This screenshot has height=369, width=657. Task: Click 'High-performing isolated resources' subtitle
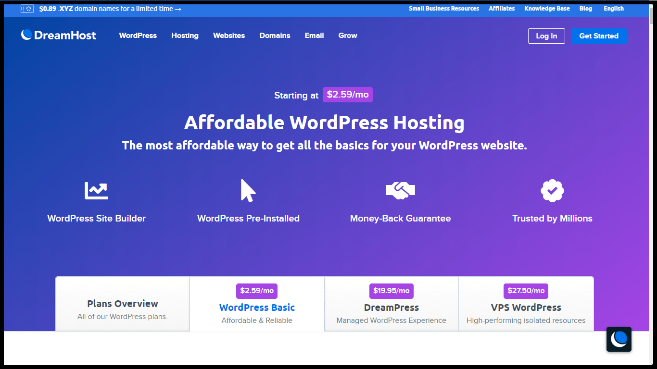(x=526, y=320)
